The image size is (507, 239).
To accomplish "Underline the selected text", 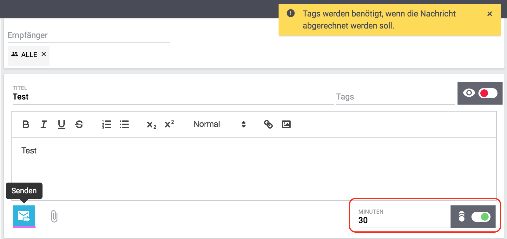I will [62, 124].
